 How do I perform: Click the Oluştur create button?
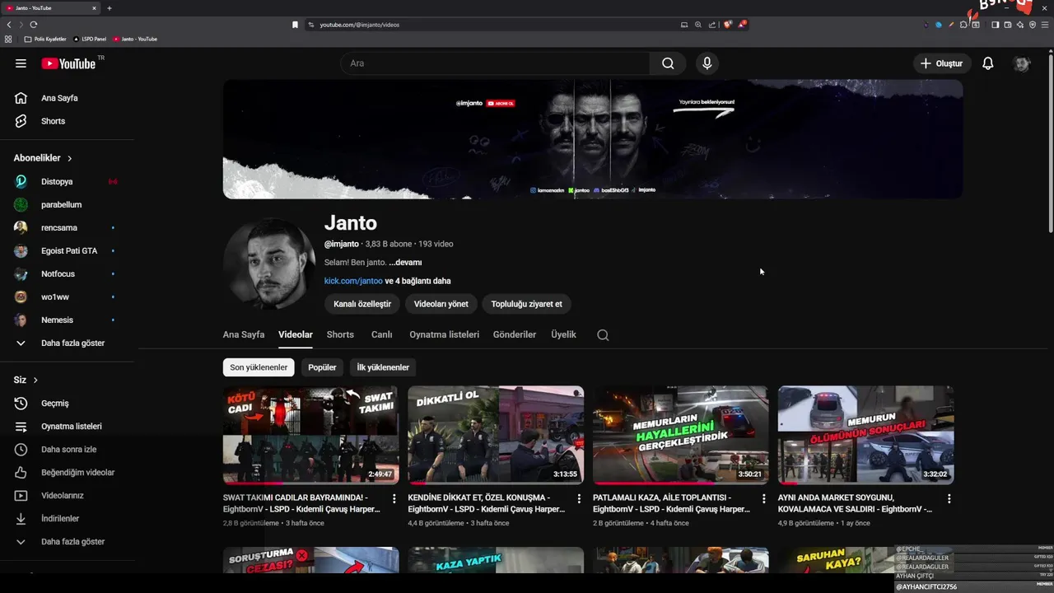(x=942, y=63)
